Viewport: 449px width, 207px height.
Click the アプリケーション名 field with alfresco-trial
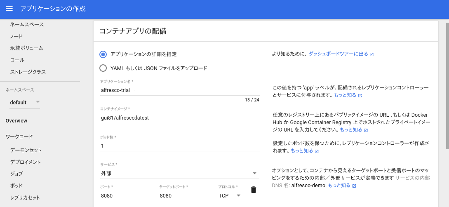coord(180,90)
